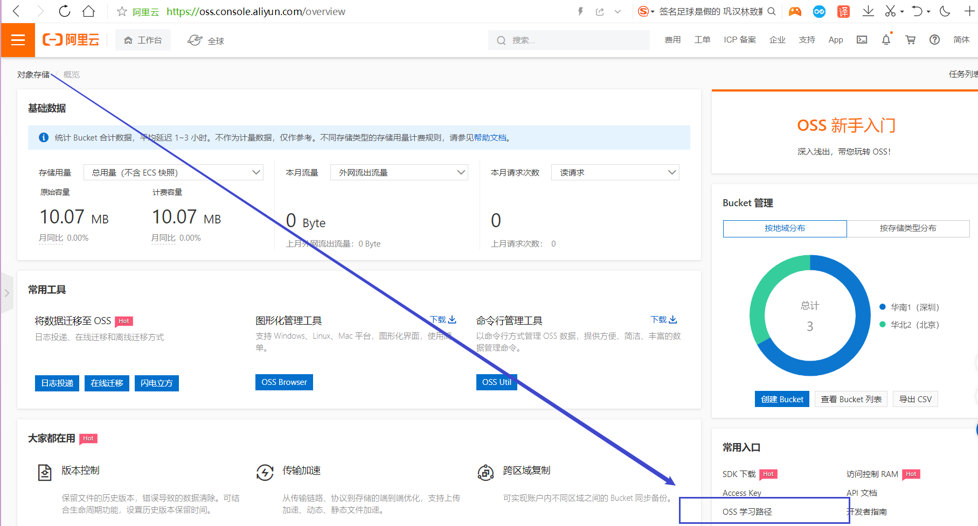Click 概览 in the breadcrumb
978x526 pixels.
72,75
